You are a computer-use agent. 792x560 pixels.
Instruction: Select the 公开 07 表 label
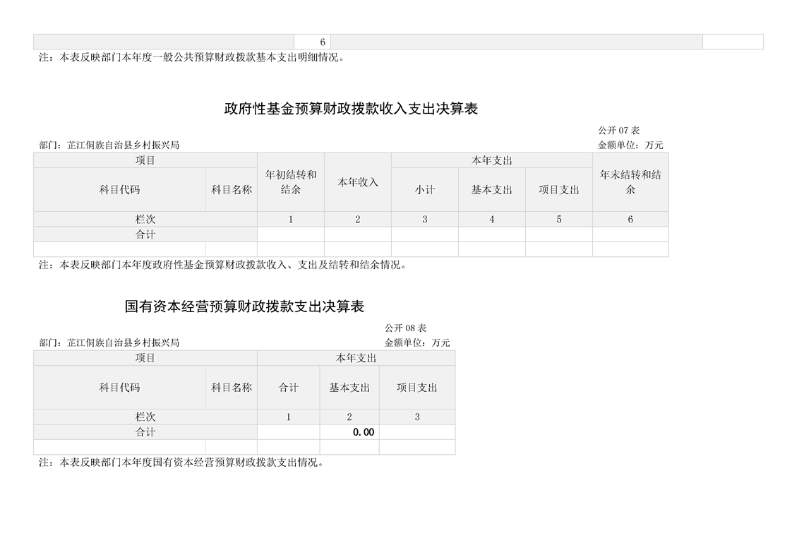coord(618,131)
